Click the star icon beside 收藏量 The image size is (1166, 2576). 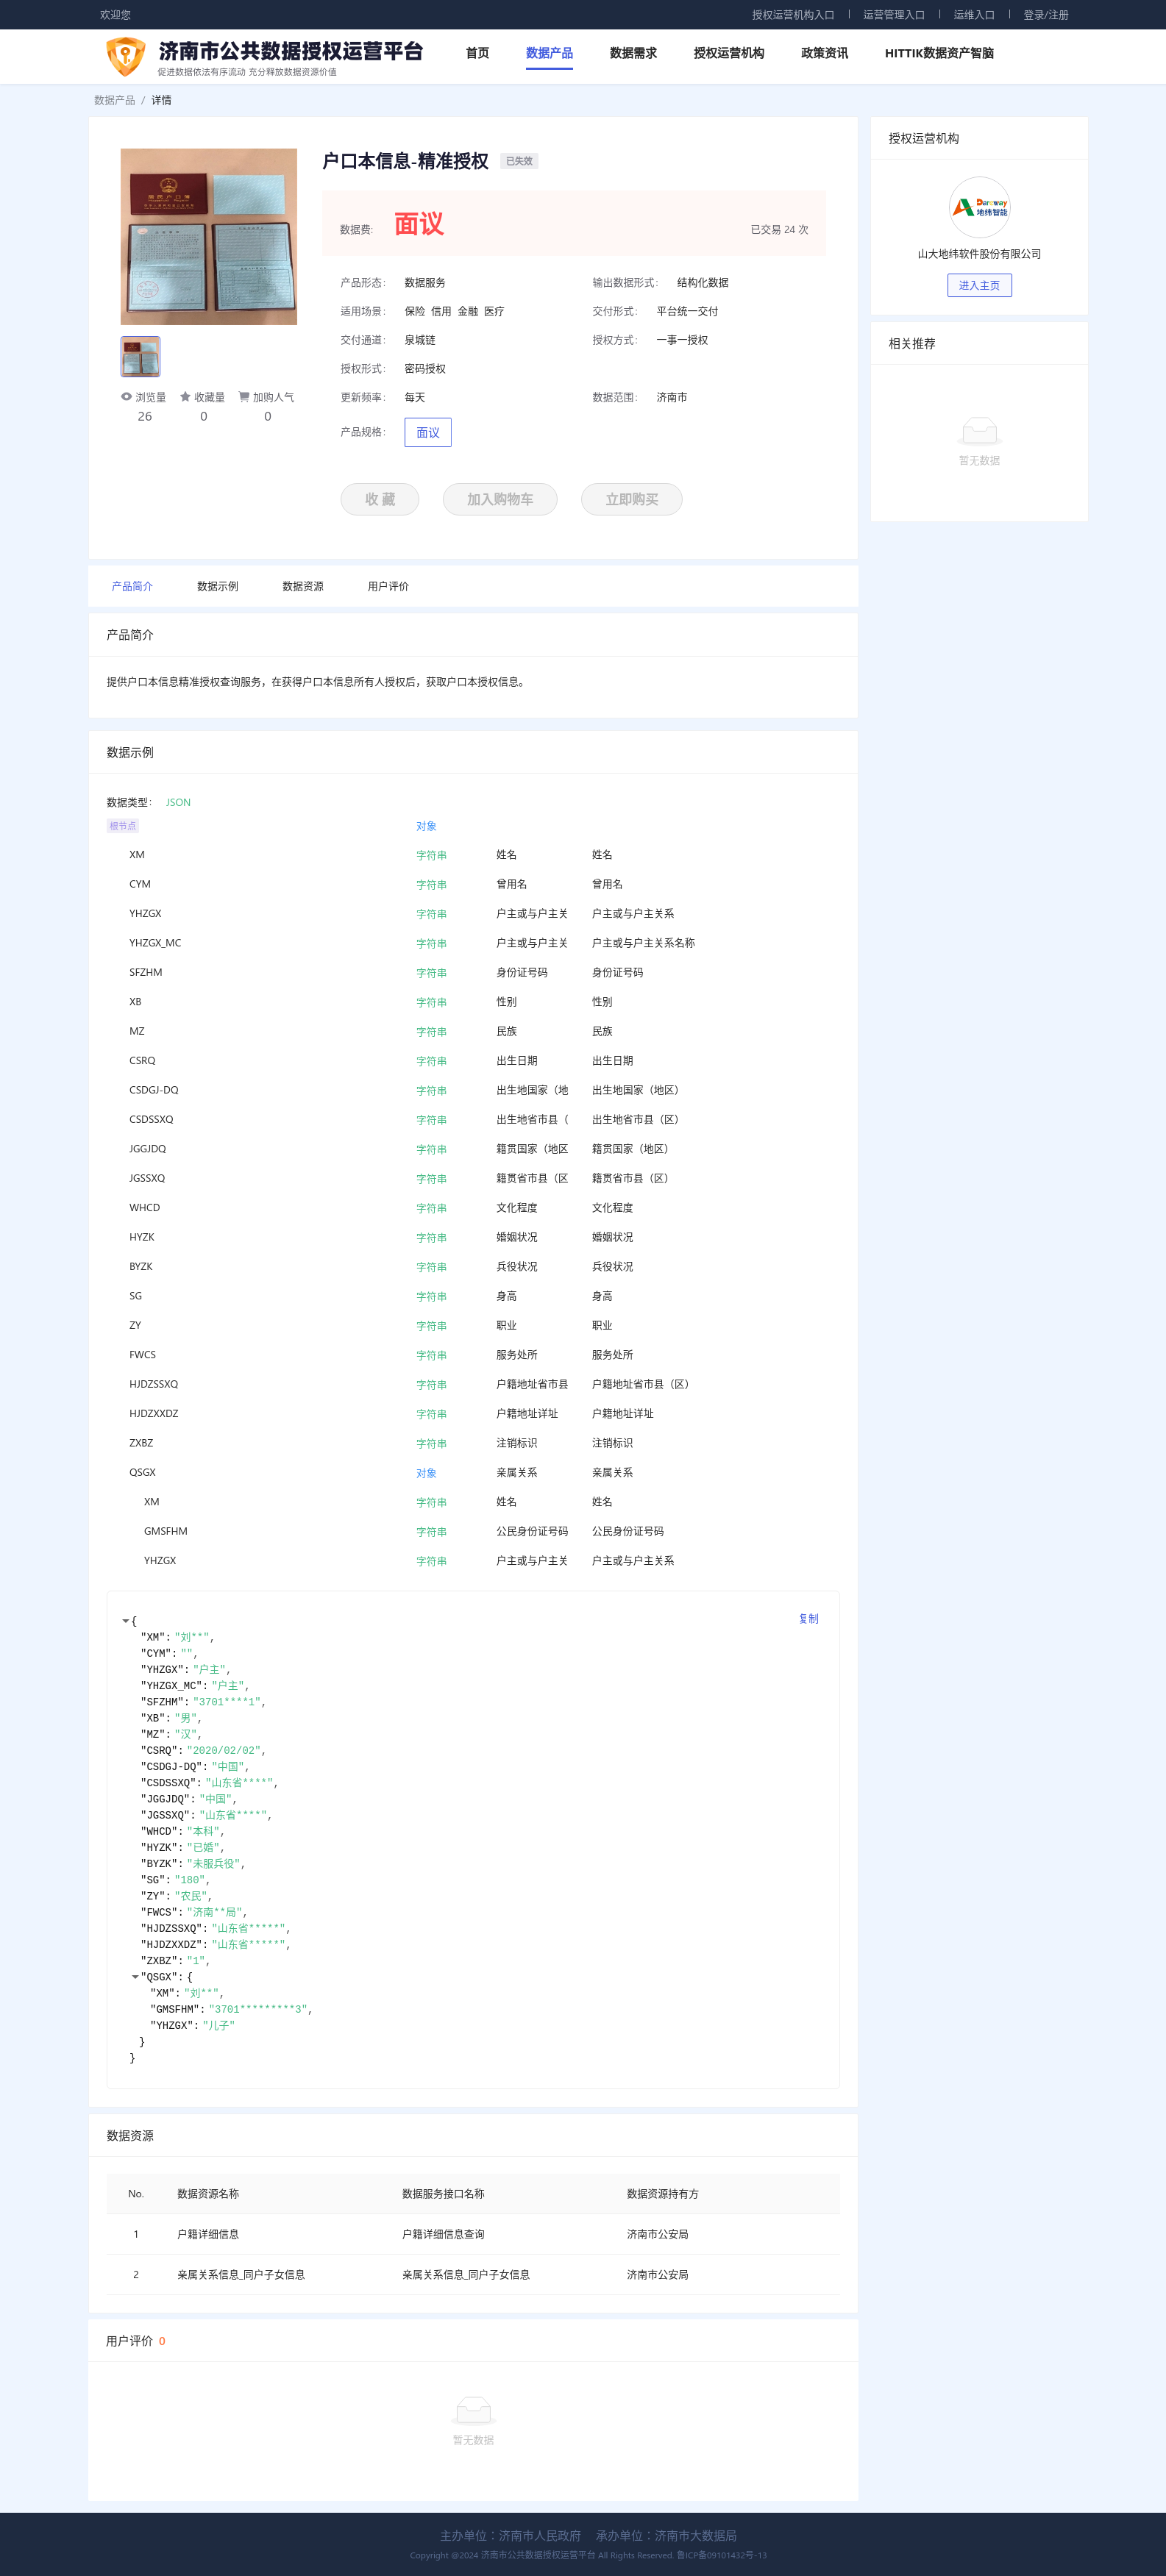pos(185,397)
